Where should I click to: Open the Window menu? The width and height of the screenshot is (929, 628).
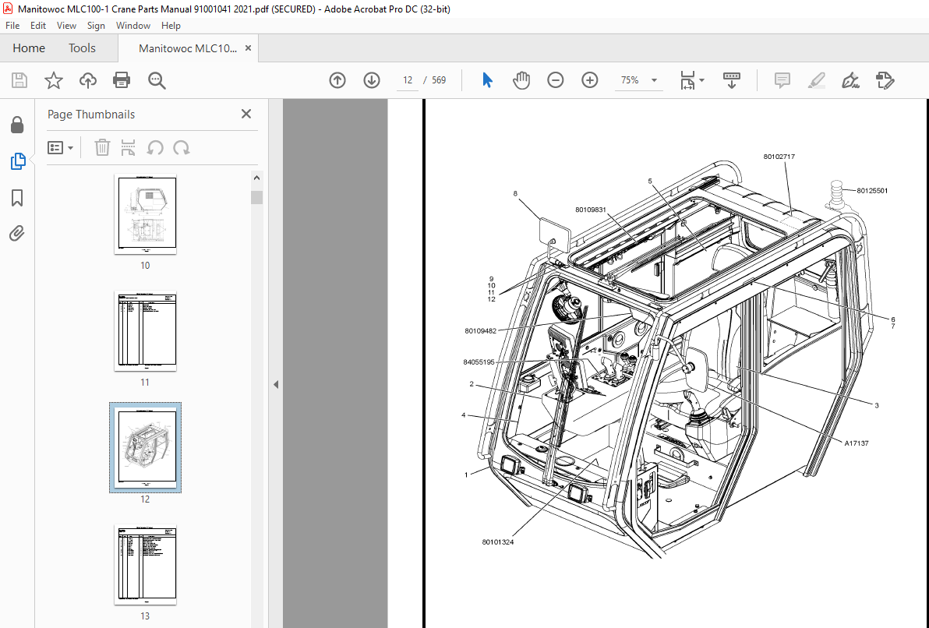coord(132,26)
